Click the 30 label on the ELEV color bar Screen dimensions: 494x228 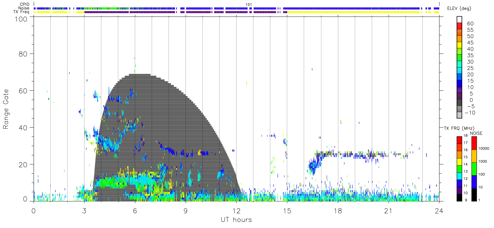[470, 62]
